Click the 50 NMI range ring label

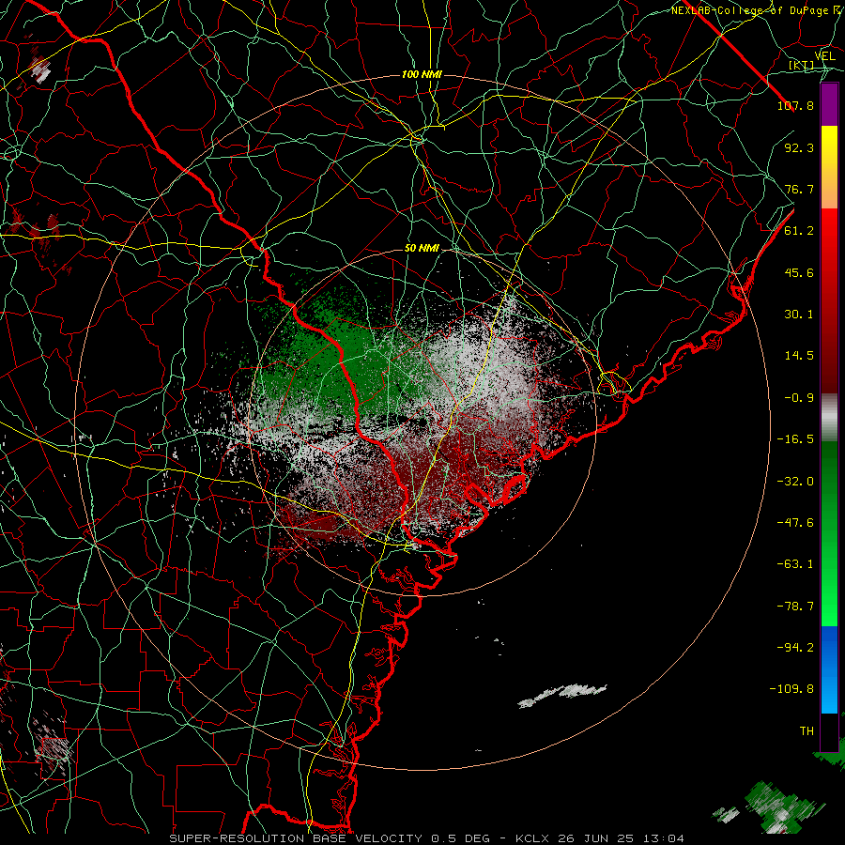tap(422, 248)
